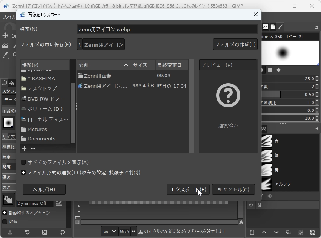Screen dimensions: 321x238
Task: Click the Cancel (キャンセル) button
Action: point(233,189)
